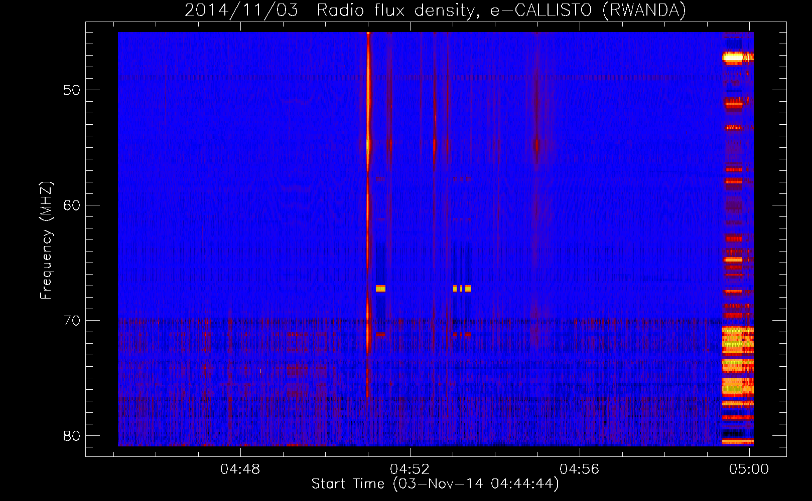Click the 04:48 time tick label
Viewport: 812px width, 501px height.
[240, 469]
